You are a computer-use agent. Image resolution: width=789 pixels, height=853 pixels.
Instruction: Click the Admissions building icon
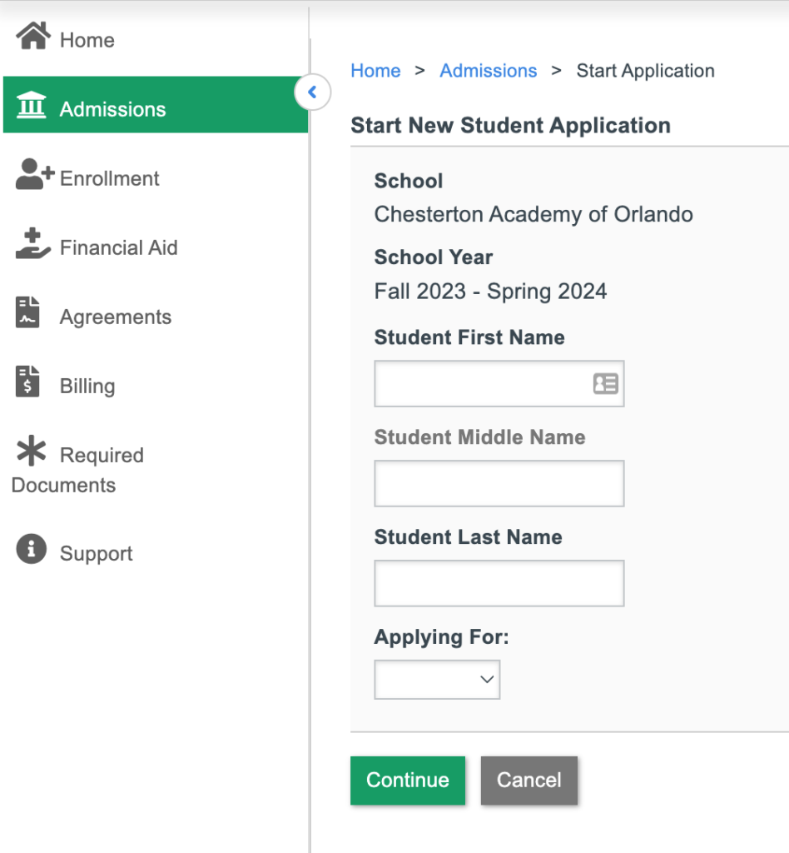[x=32, y=104]
